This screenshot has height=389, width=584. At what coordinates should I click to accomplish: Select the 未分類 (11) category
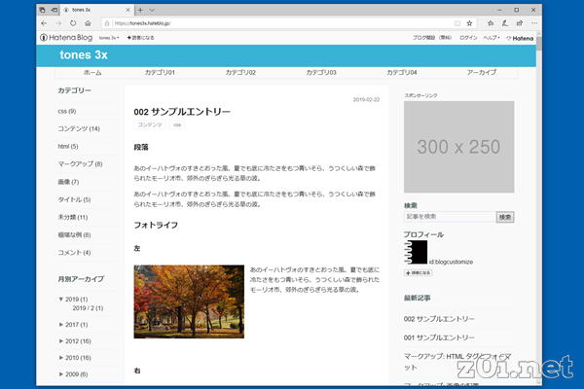point(73,218)
